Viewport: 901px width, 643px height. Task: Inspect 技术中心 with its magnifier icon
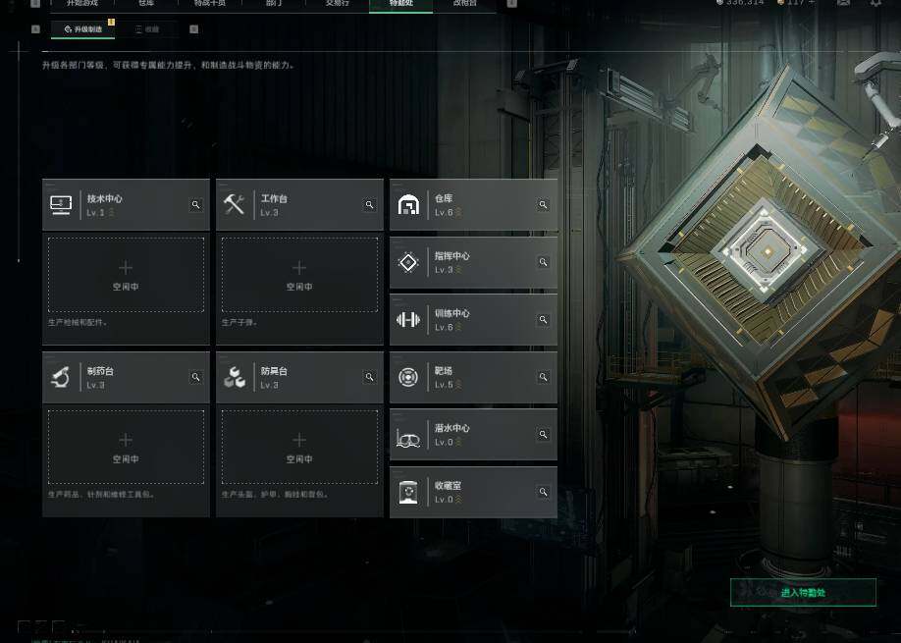click(196, 204)
